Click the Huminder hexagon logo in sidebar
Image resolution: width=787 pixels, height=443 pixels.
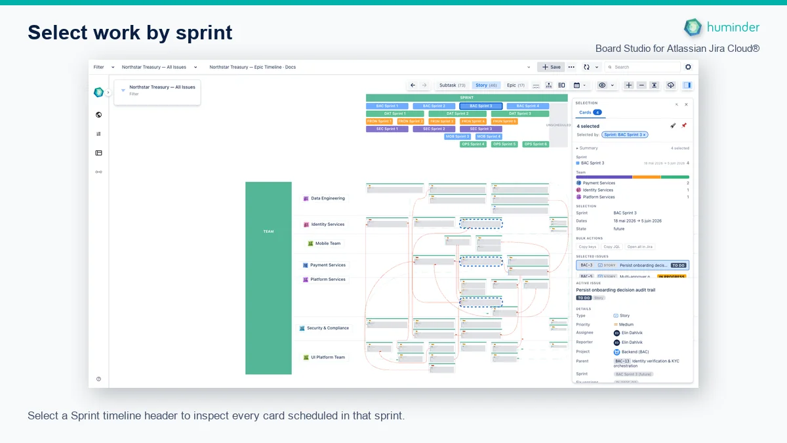tap(98, 93)
